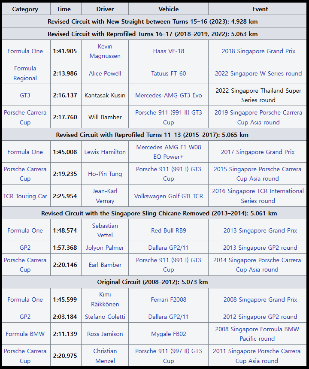309x369 pixels.
Task: Open the Earl Bamber link
Action: coord(105,265)
